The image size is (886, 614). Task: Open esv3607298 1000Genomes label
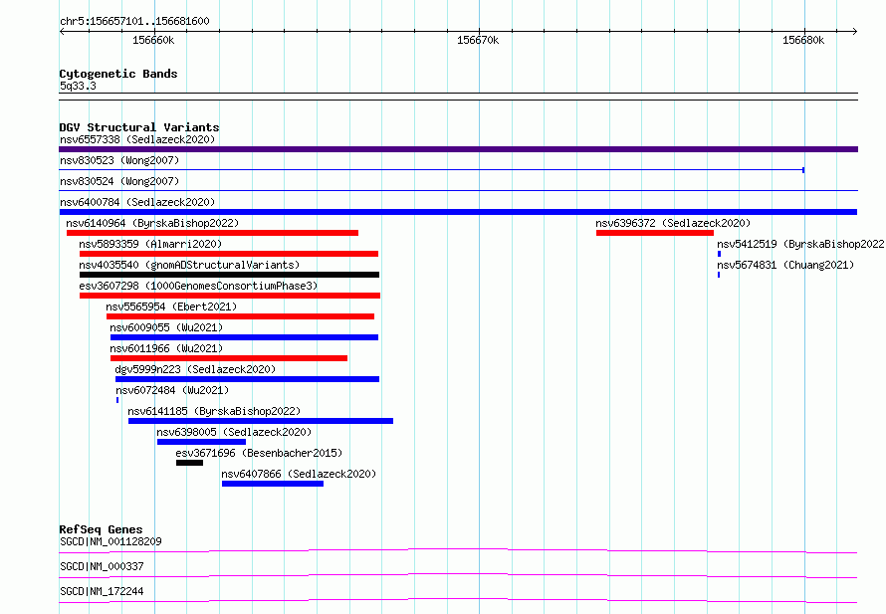point(198,286)
